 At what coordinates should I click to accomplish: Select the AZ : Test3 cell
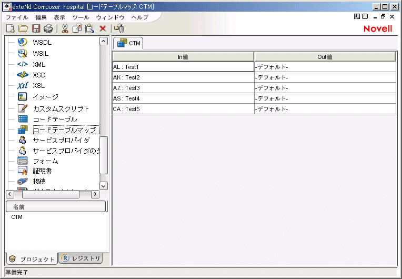[183, 88]
